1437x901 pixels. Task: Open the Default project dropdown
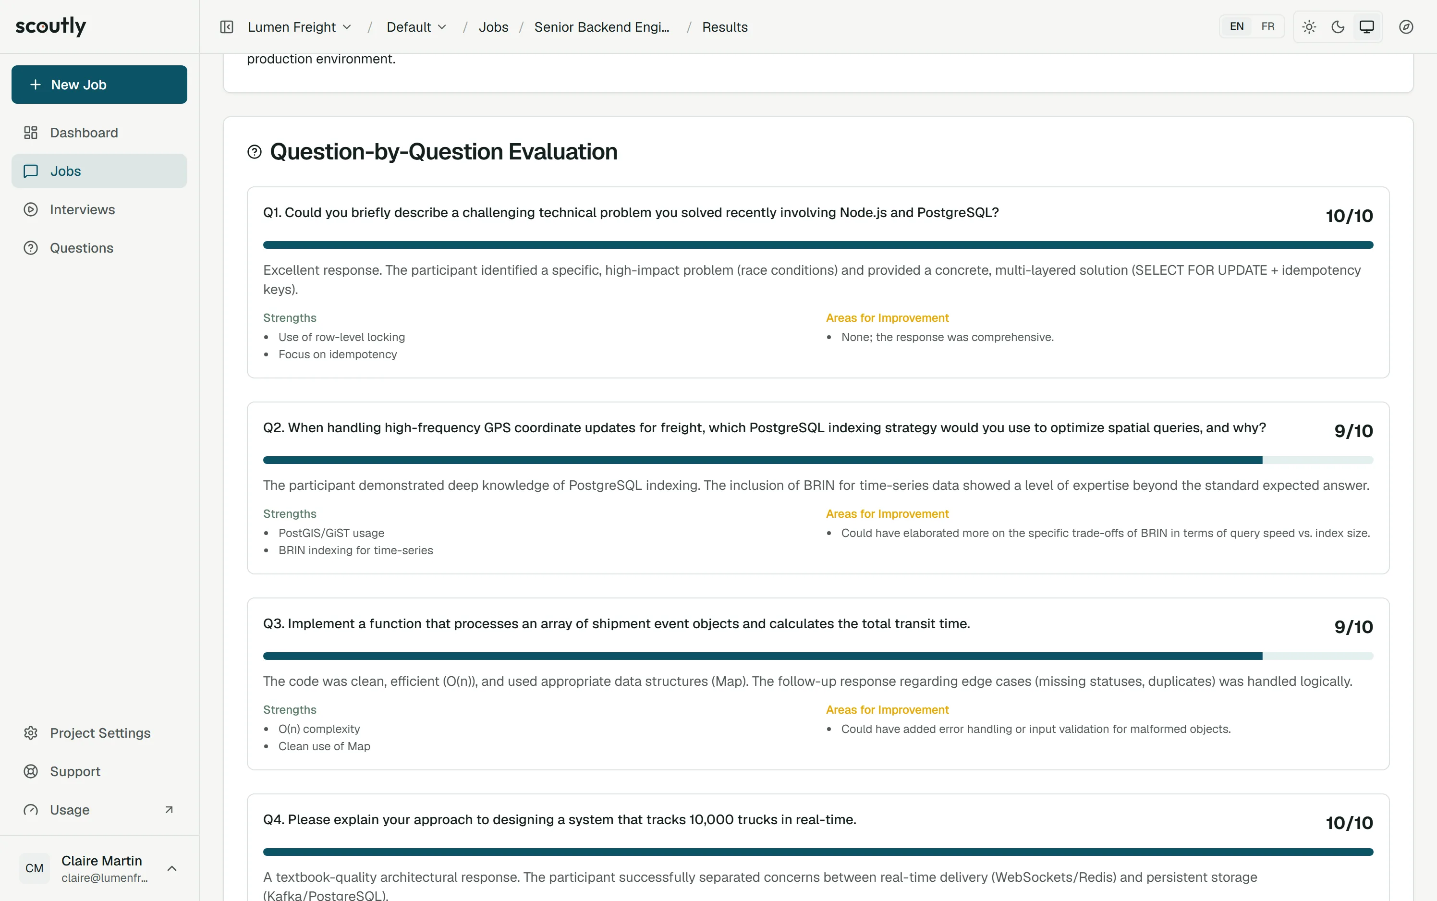(x=416, y=27)
